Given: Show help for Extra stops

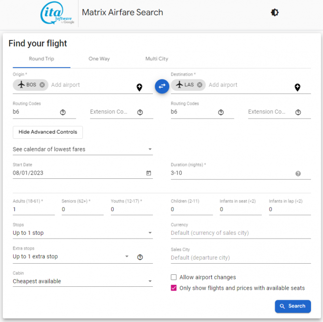Looking at the screenshot, I should point(140,257).
